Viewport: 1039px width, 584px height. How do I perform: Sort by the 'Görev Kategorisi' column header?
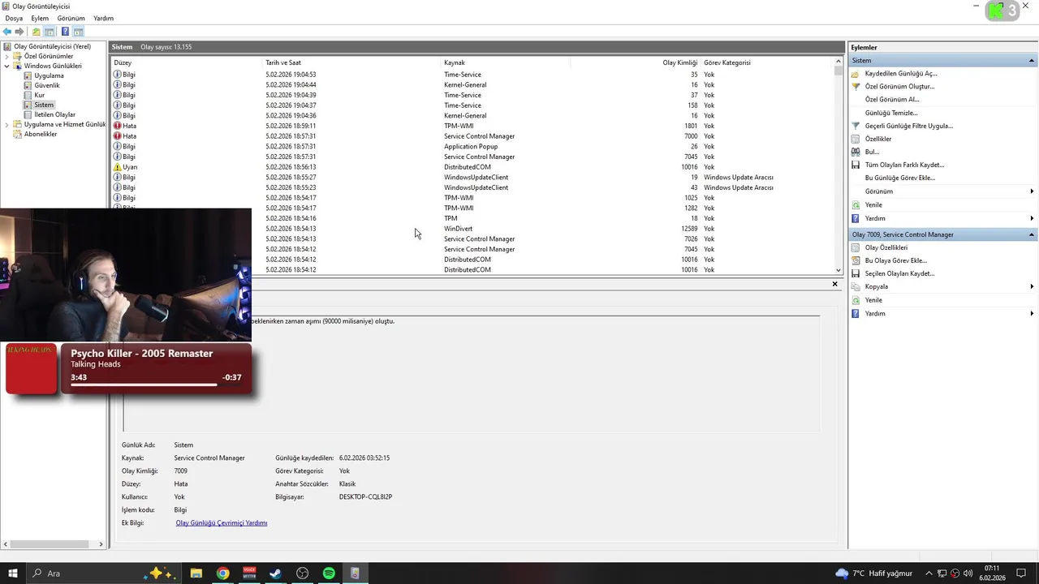tap(767, 62)
